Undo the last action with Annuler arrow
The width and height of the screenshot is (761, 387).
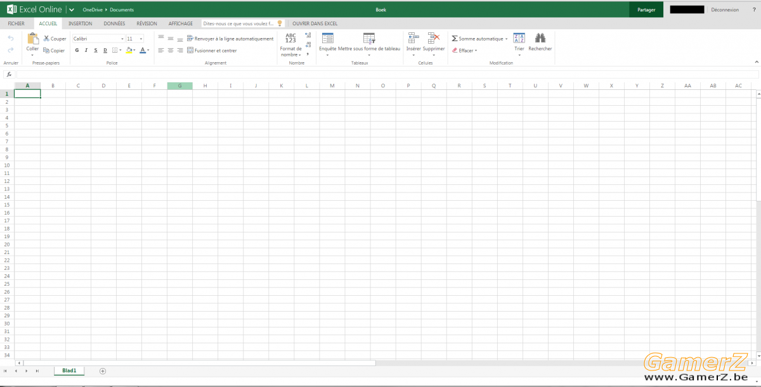click(10, 39)
